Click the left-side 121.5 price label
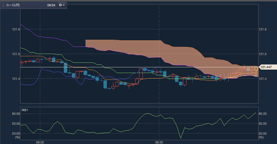The width and height of the screenshot is (277, 144). (x=16, y=54)
